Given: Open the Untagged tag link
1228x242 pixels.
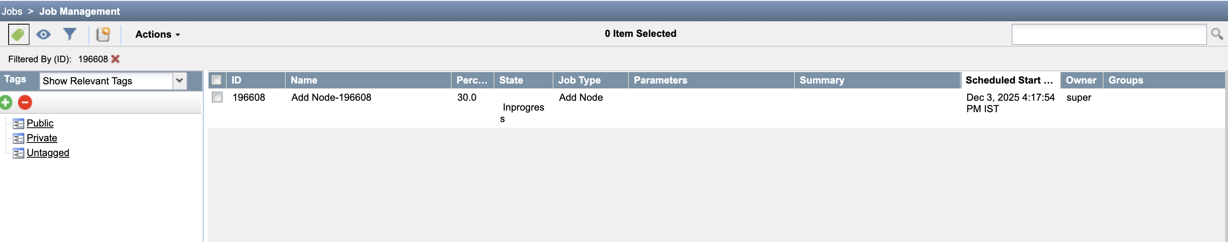Looking at the screenshot, I should click(48, 153).
